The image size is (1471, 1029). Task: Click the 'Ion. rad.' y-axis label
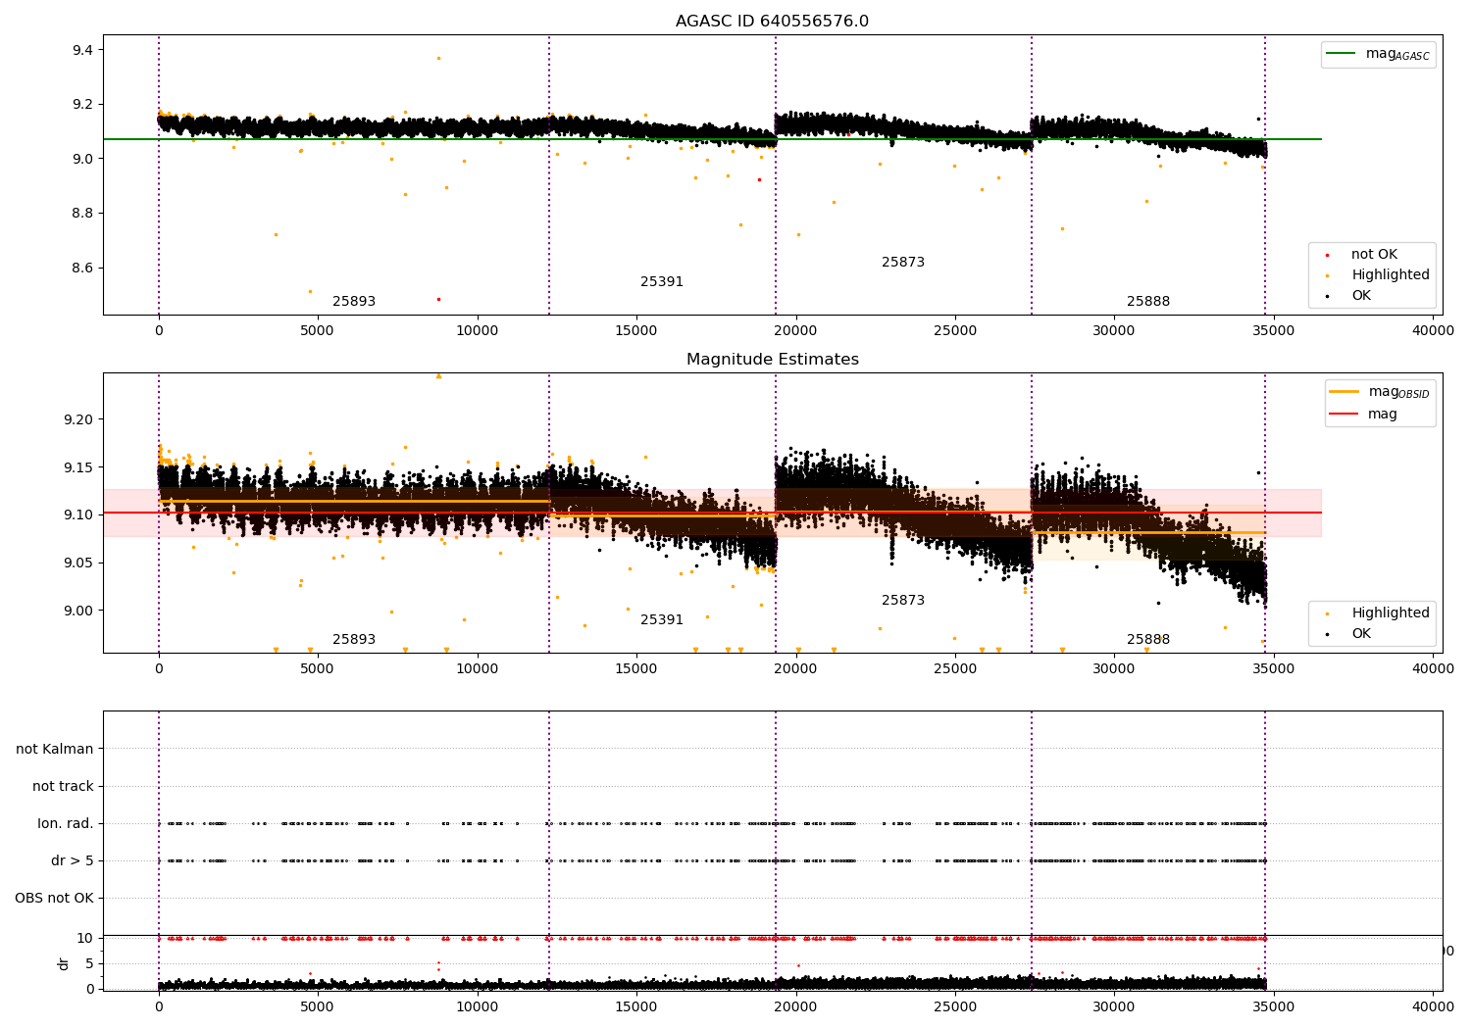pos(66,823)
